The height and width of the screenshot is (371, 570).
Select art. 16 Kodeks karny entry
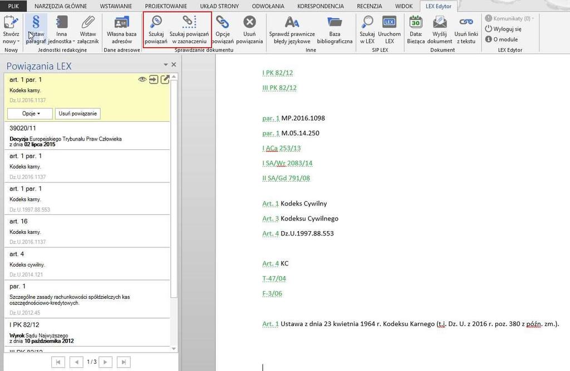click(x=87, y=231)
